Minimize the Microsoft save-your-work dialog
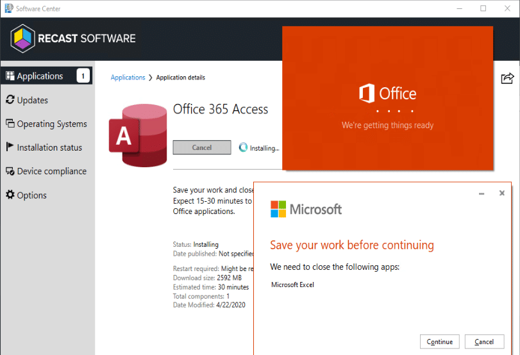The height and width of the screenshot is (355, 520). click(482, 194)
